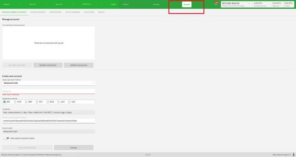The image size is (296, 157).
Task: Check the KZT currency checkbox
Action: click(37, 102)
